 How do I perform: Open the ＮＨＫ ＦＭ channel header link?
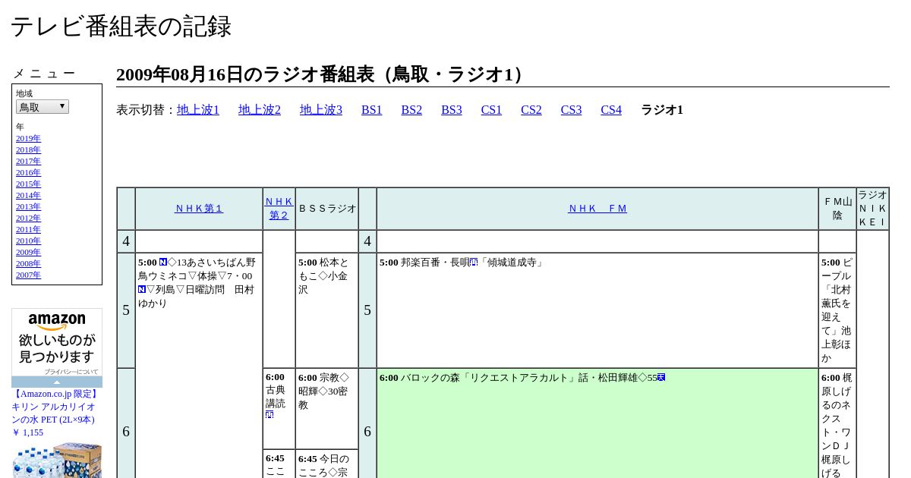(597, 209)
